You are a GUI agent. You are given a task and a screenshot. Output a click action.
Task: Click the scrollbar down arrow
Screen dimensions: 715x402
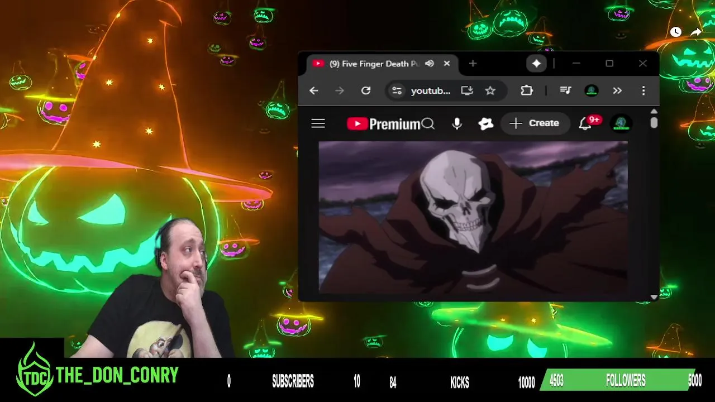click(x=654, y=298)
